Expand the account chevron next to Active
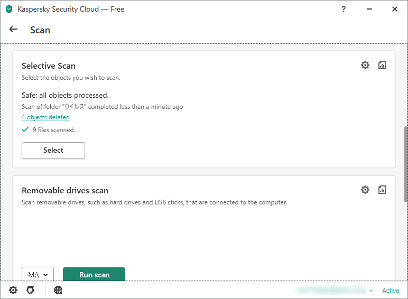Screen dimensions: 408x299 tap(371, 291)
